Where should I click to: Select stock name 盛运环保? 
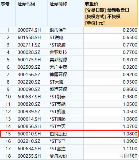(58, 89)
